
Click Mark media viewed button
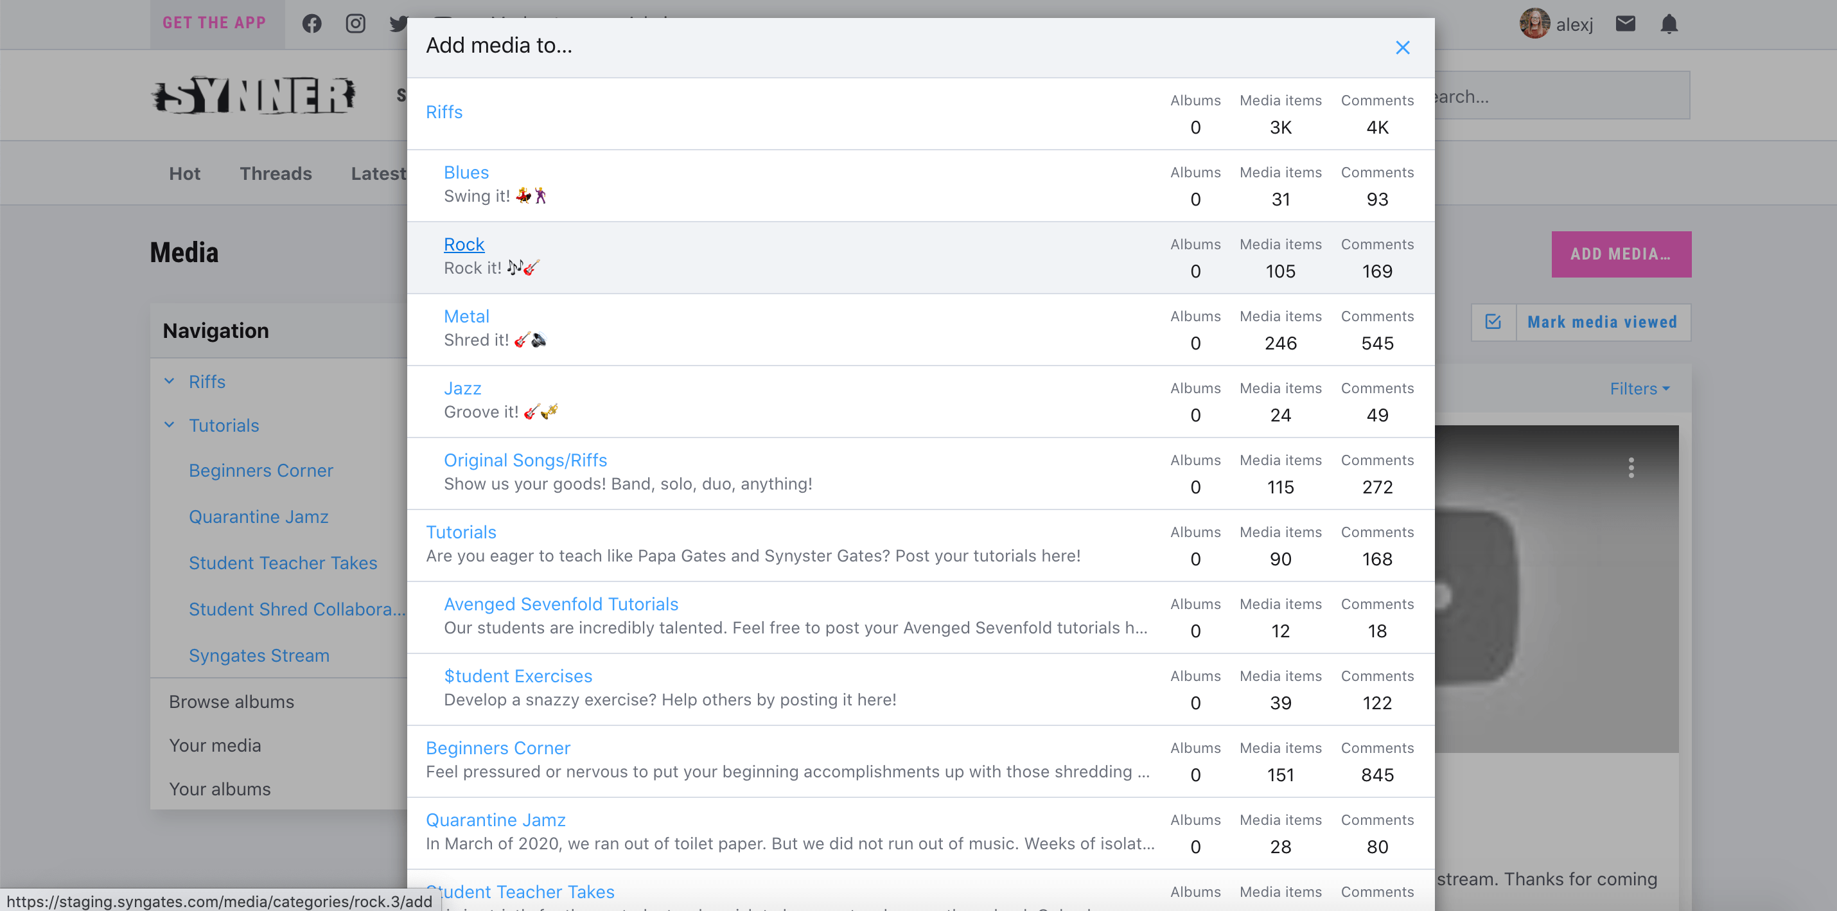point(1602,322)
